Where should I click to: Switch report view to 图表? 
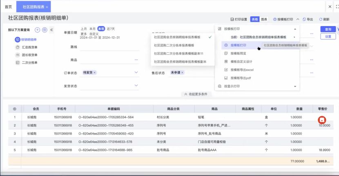click(x=264, y=19)
